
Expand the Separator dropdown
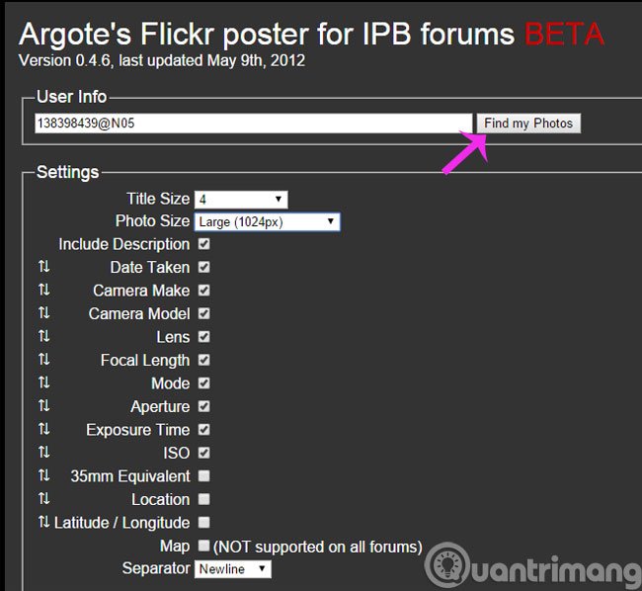[x=232, y=569]
